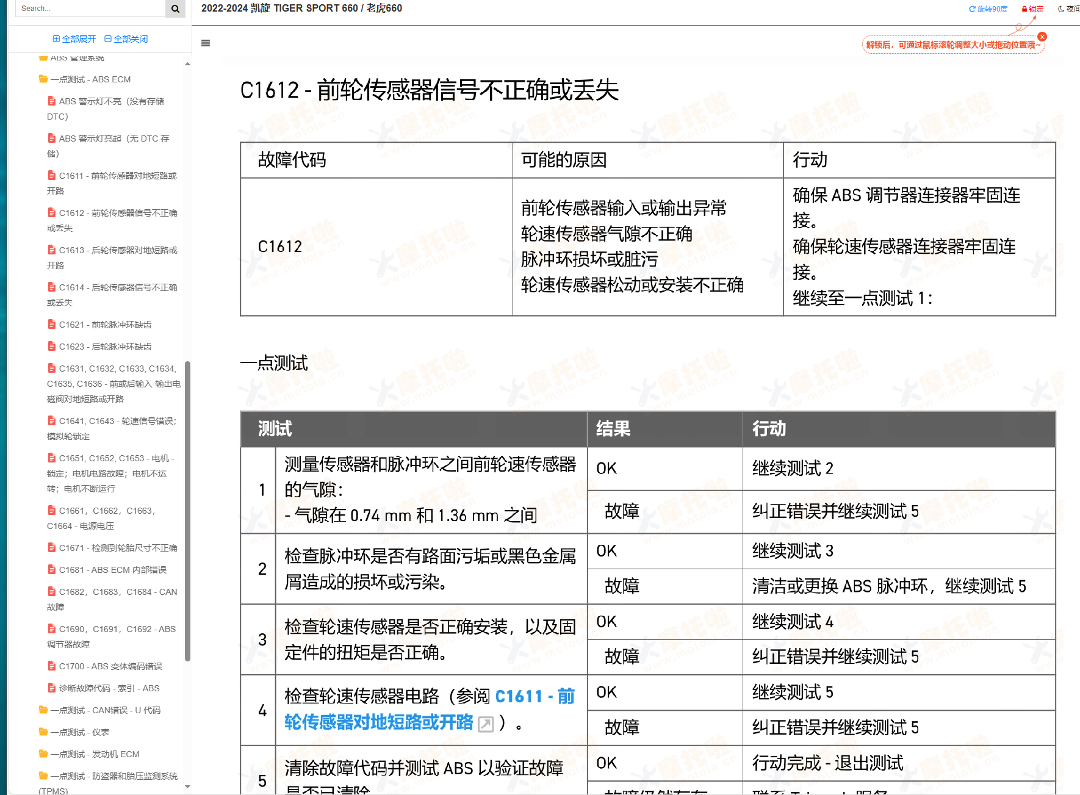Viewport: 1080px width, 795px height.
Task: Switch to 夜间 night mode
Action: point(1069,9)
